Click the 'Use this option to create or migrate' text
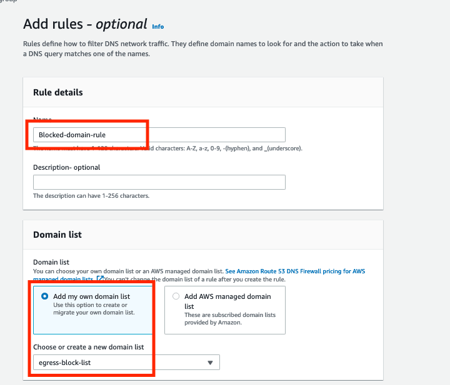This screenshot has height=385, width=450. pyautogui.click(x=94, y=309)
